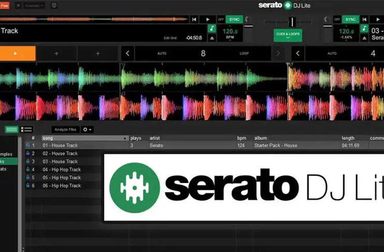
Task: Switch to detailed list library view
Action: coord(26,129)
